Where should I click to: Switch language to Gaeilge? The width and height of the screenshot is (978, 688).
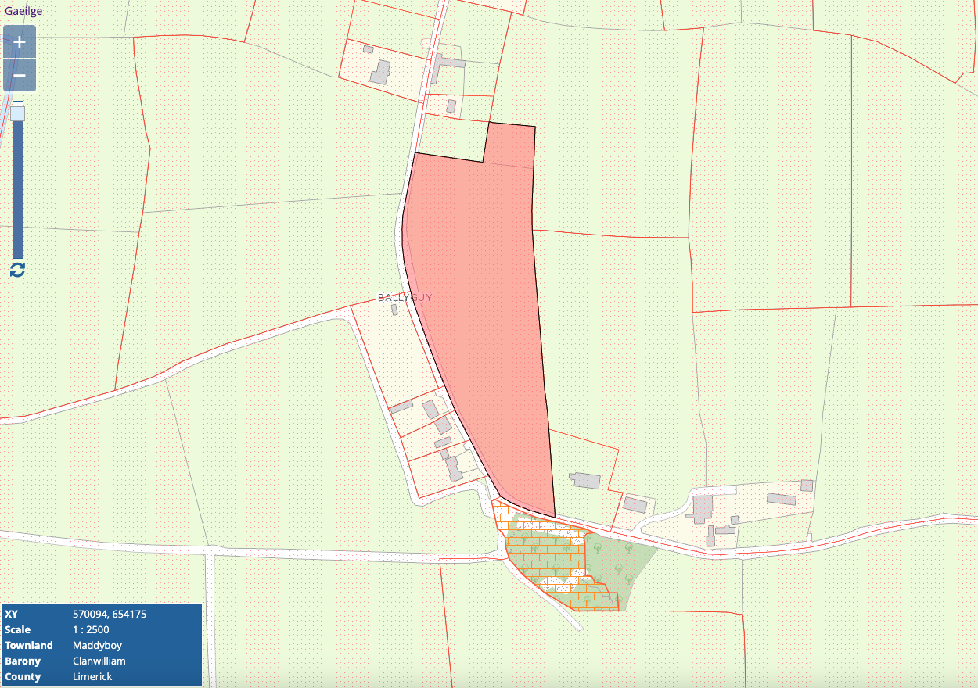[x=23, y=11]
